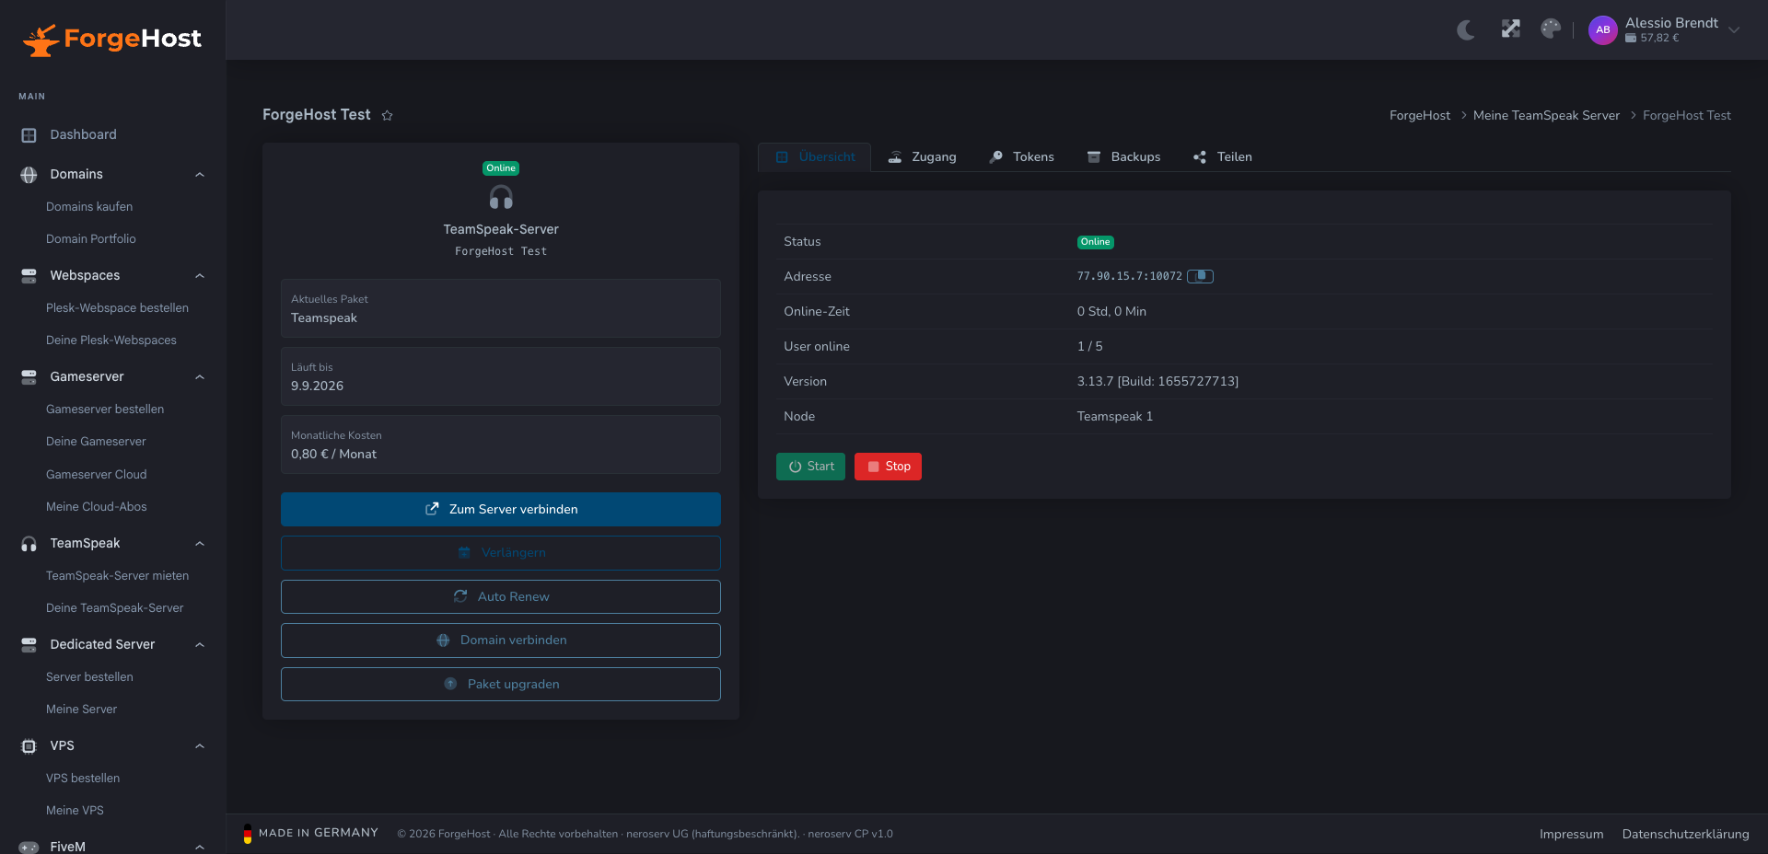Switch to the Teilen tab
Screen dimensions: 1768x854
1223,157
